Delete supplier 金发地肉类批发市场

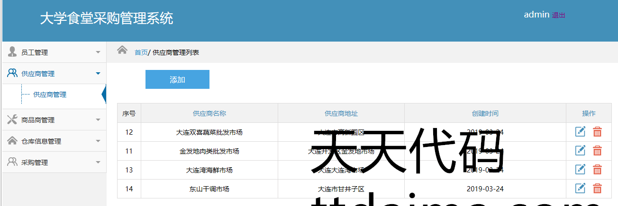[x=597, y=151]
